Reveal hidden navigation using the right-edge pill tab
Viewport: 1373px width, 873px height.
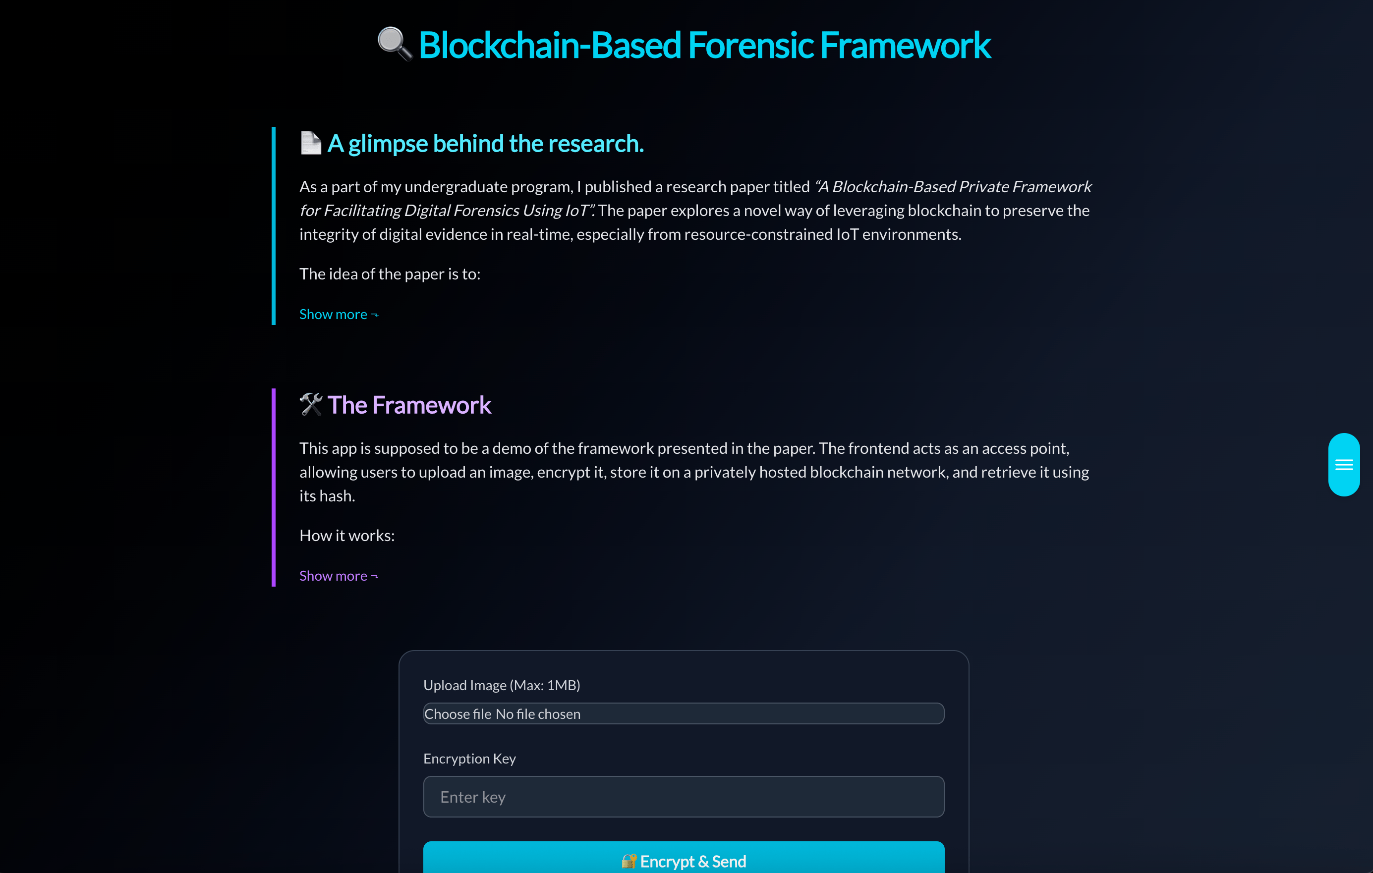(x=1344, y=464)
